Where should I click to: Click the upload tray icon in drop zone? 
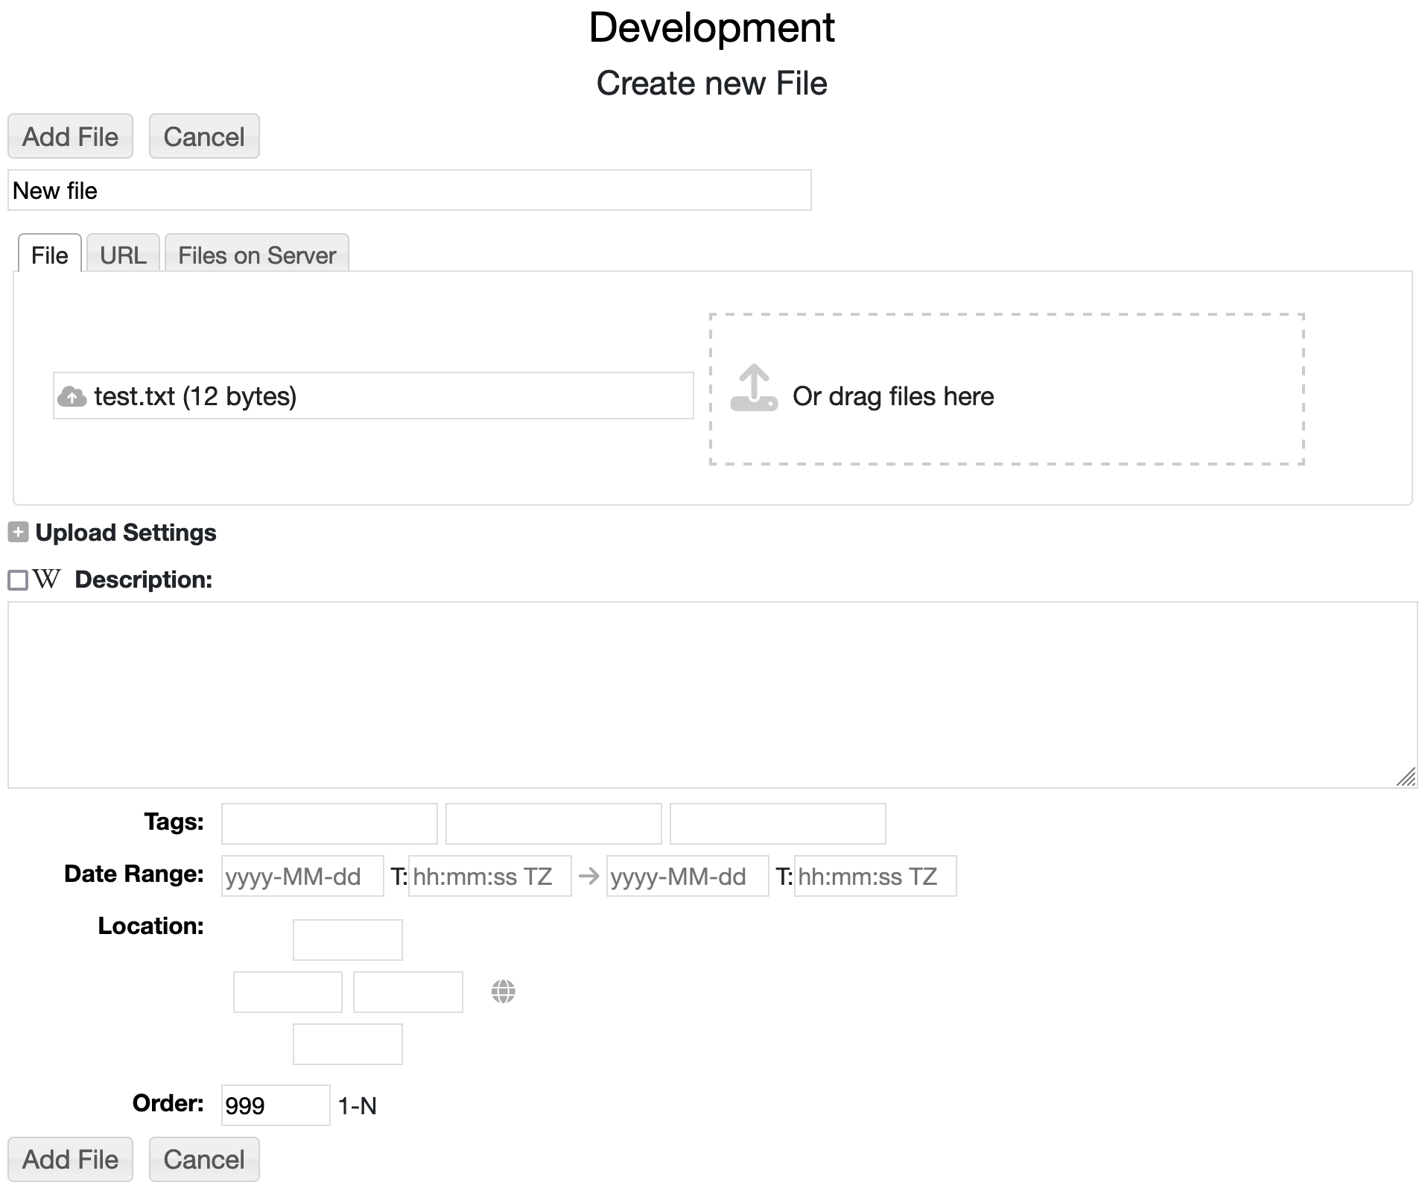tap(753, 388)
